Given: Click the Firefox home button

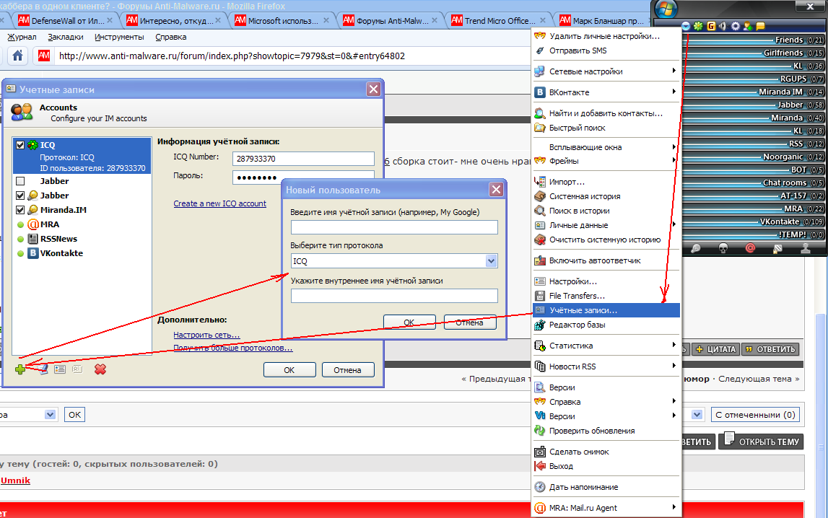Looking at the screenshot, I should coord(17,56).
